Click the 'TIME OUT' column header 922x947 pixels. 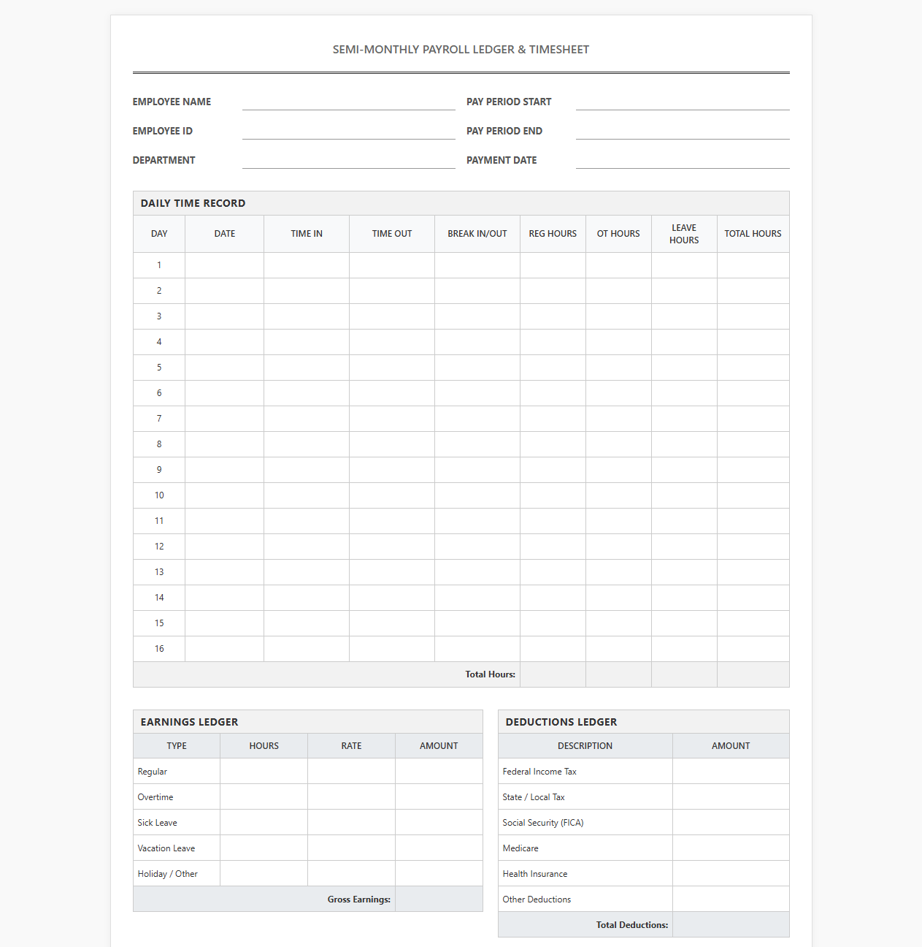392,234
